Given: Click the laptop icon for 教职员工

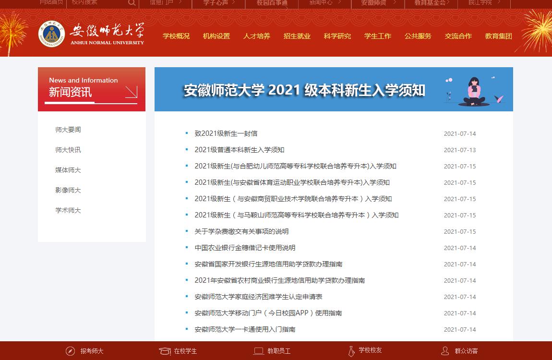Looking at the screenshot, I should click(259, 351).
